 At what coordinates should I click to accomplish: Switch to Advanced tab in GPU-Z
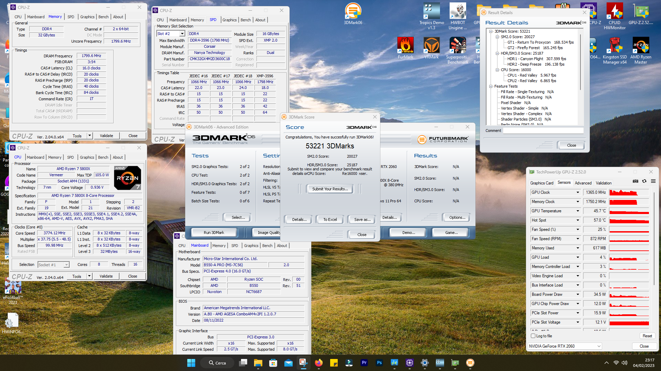click(583, 183)
